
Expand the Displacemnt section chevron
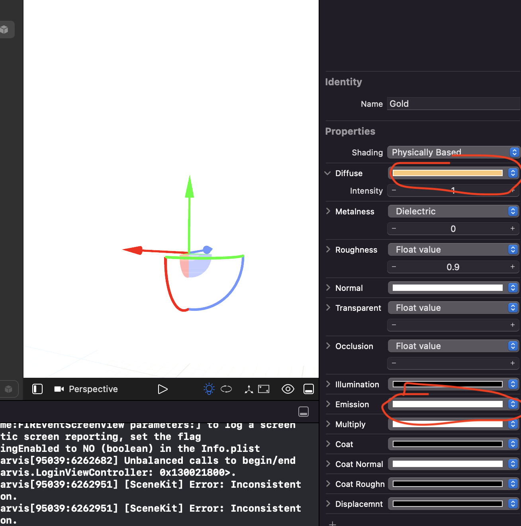click(x=328, y=504)
